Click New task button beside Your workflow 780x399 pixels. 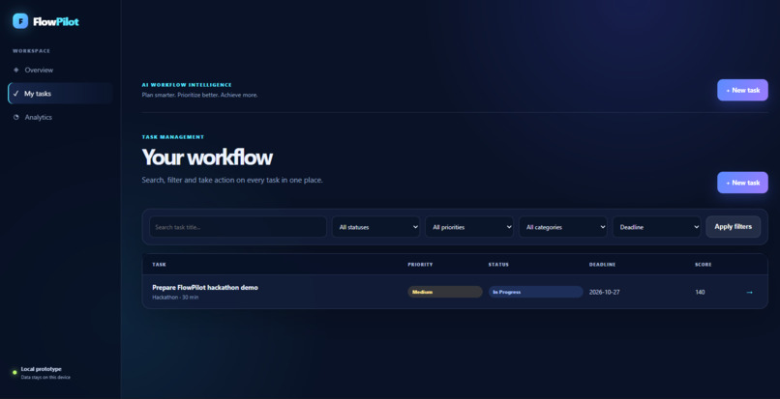[x=742, y=183]
